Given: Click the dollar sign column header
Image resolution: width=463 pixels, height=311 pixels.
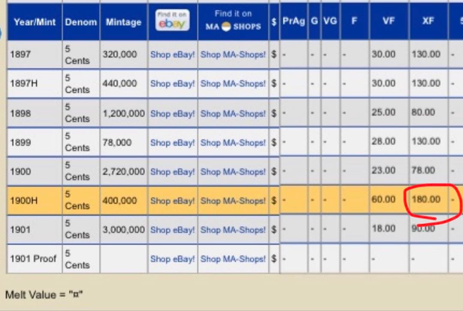Looking at the screenshot, I should coord(274,21).
